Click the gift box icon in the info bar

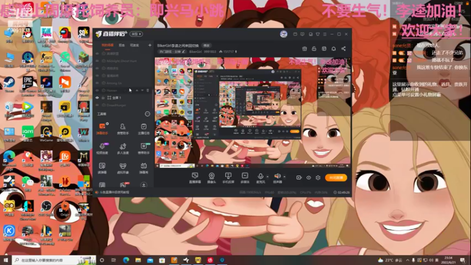click(304, 49)
